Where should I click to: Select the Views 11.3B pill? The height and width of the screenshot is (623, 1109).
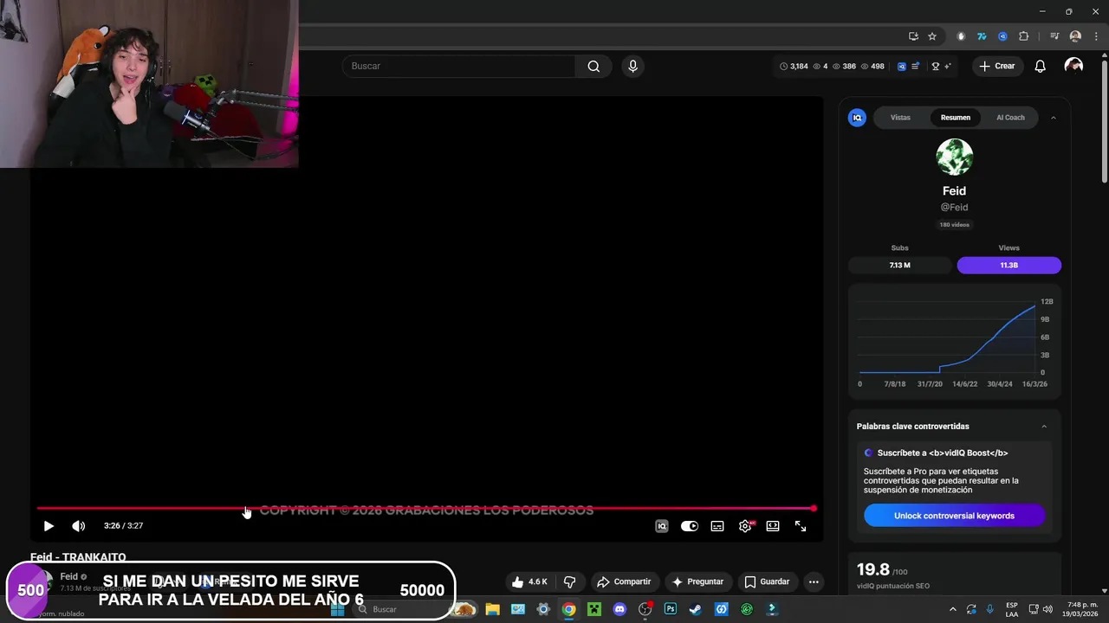pos(1009,266)
